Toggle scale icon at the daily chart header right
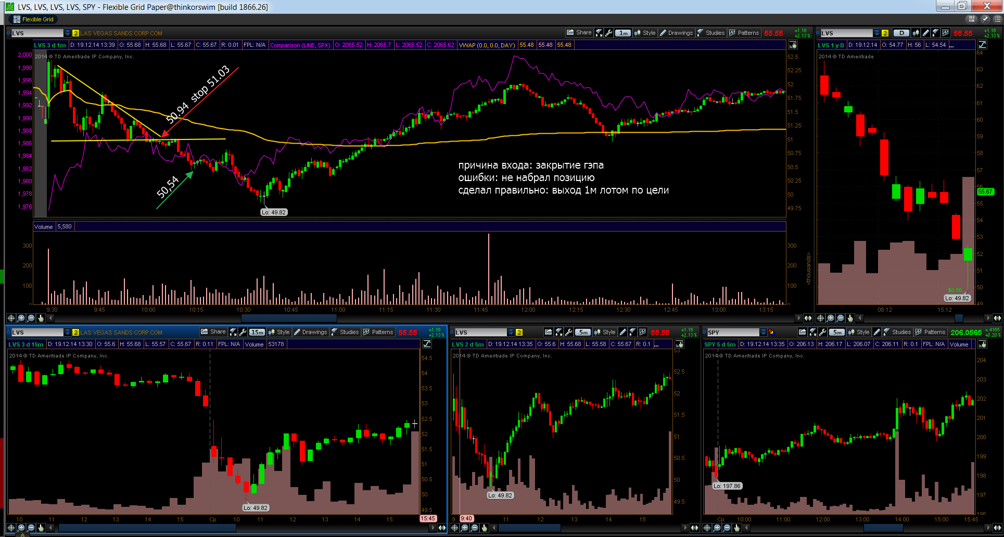This screenshot has width=1004, height=537. pos(983,45)
